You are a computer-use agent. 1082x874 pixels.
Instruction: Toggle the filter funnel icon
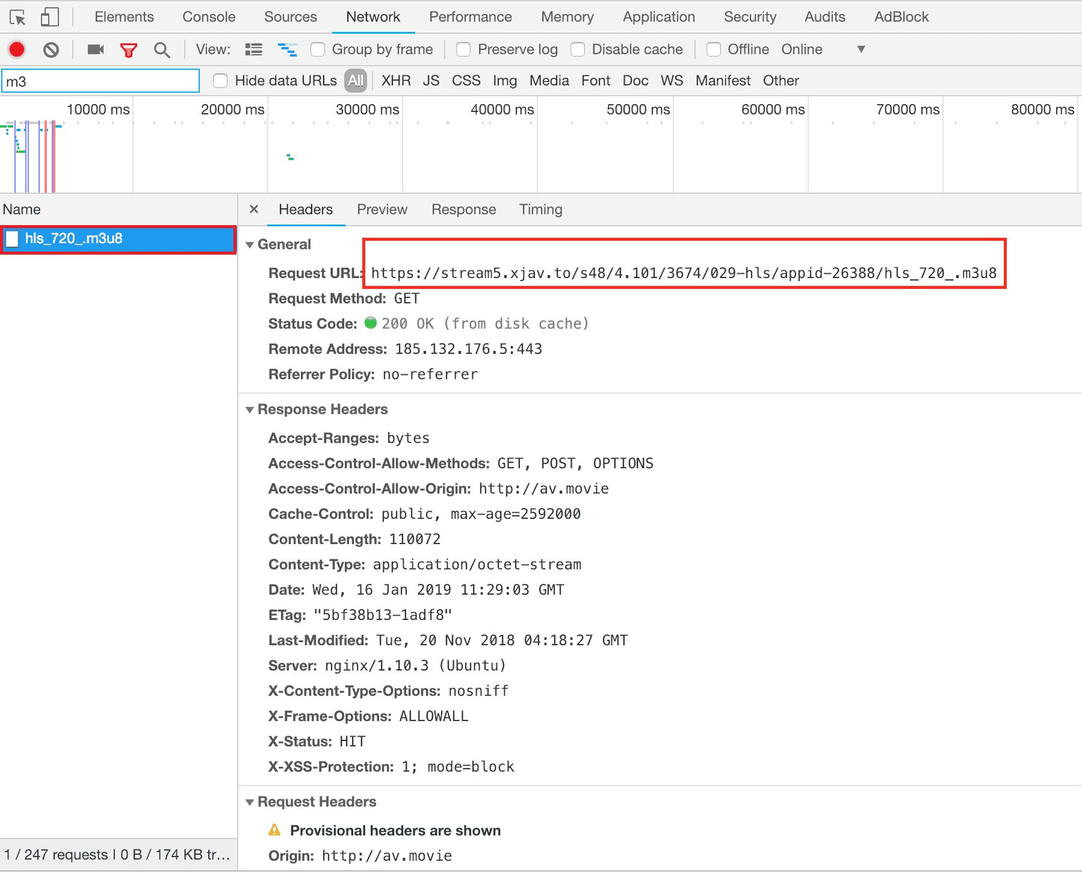[128, 49]
